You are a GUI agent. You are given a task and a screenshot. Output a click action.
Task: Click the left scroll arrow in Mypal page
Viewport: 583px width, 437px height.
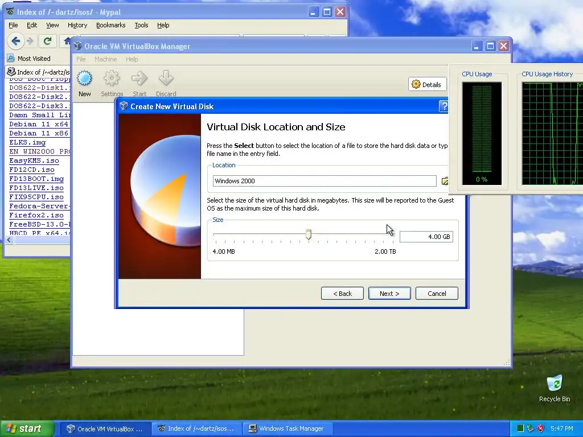click(9, 240)
